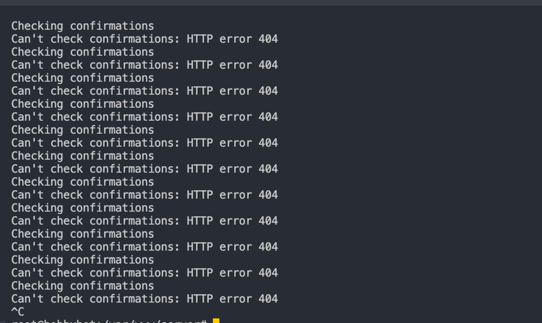
Task: Click the ^C interrupt line
Action: 18,312
